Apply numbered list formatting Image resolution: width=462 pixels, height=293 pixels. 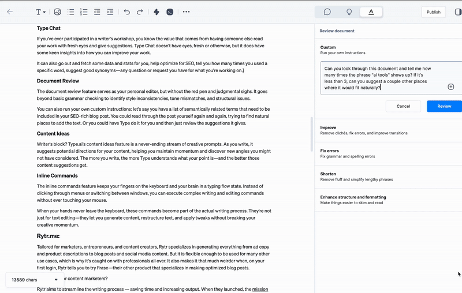pos(84,12)
